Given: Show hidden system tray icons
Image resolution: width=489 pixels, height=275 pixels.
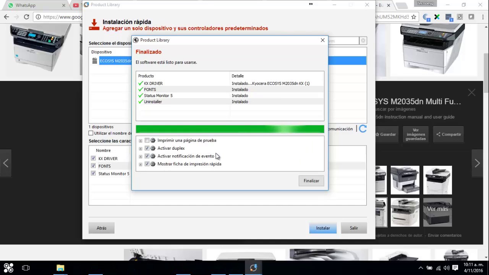Looking at the screenshot, I should pyautogui.click(x=421, y=268).
